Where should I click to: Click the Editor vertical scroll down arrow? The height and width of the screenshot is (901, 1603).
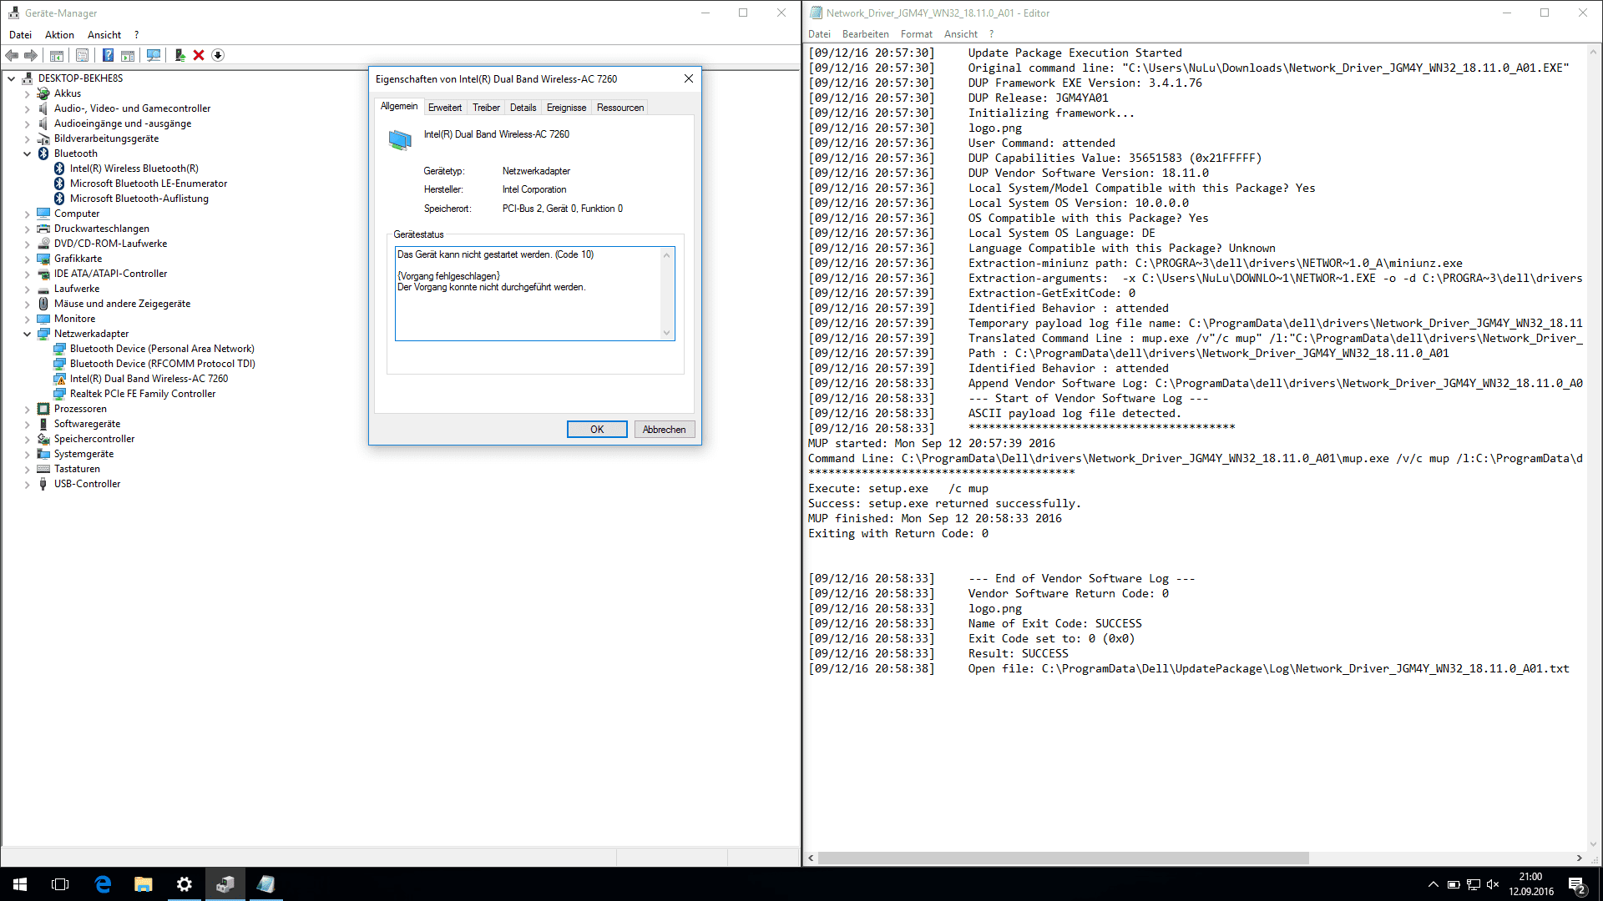click(1594, 843)
